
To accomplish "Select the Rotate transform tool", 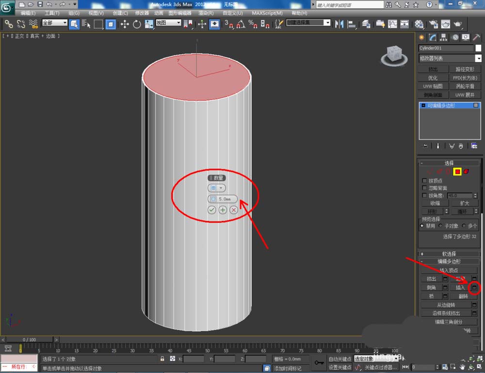I will (x=137, y=24).
